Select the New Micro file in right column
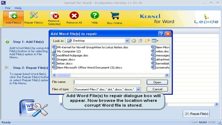Viewport: 222px width, 125px height. [160, 47]
